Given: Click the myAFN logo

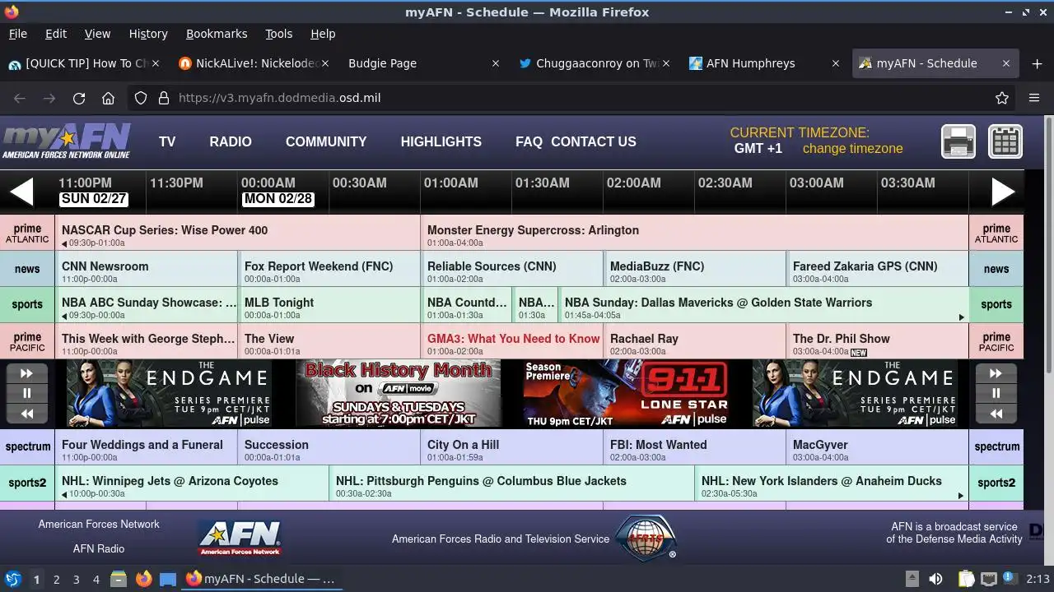Looking at the screenshot, I should 66,141.
